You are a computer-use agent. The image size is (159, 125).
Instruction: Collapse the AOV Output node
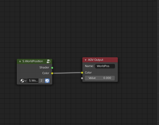[85, 60]
